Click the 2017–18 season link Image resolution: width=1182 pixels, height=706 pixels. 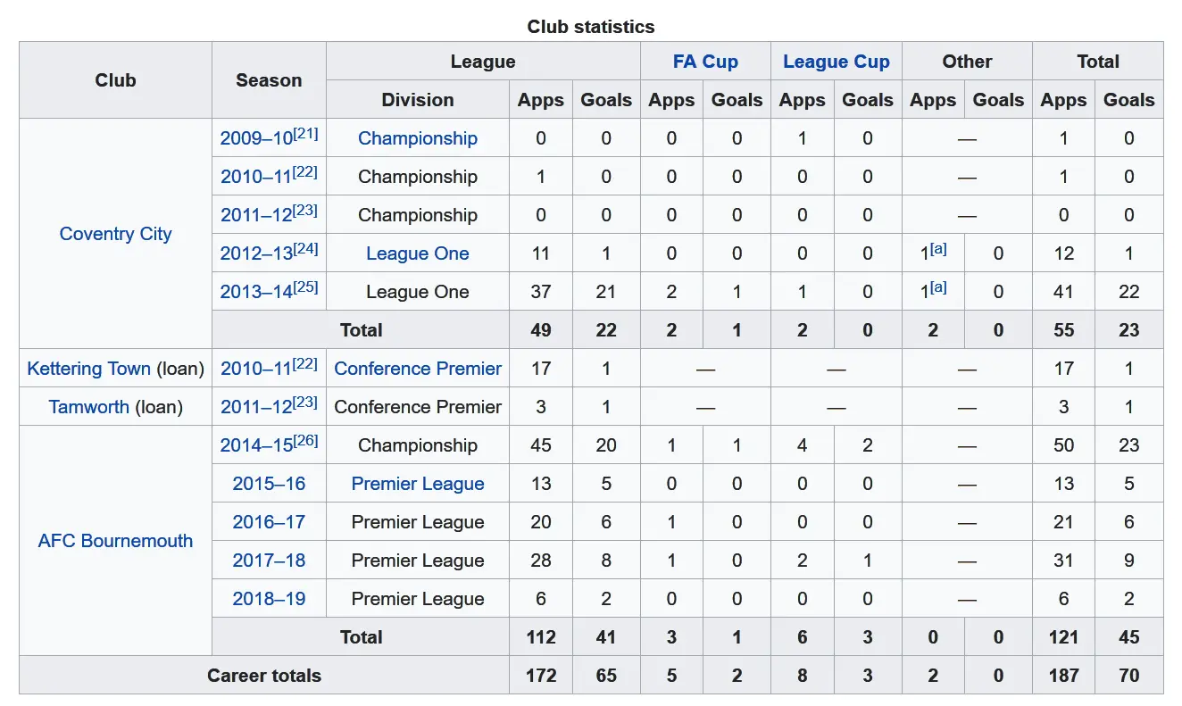click(x=269, y=561)
